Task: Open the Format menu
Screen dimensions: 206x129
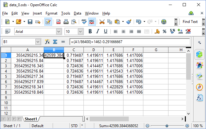Action: click(x=51, y=13)
